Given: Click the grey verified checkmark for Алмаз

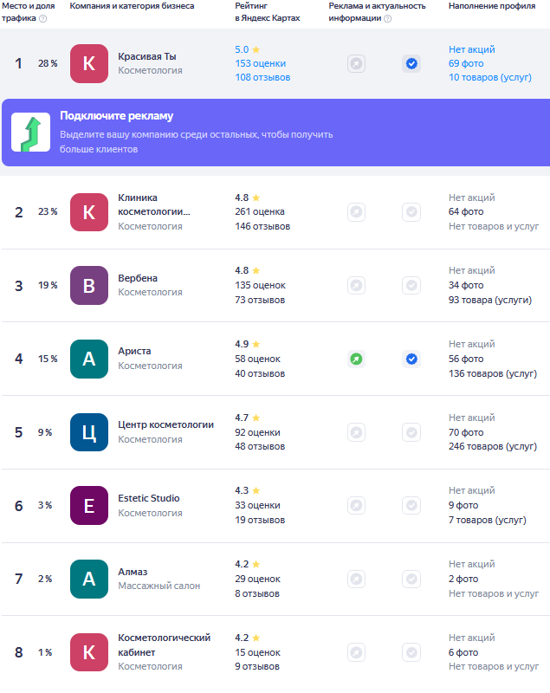Looking at the screenshot, I should pos(411,579).
